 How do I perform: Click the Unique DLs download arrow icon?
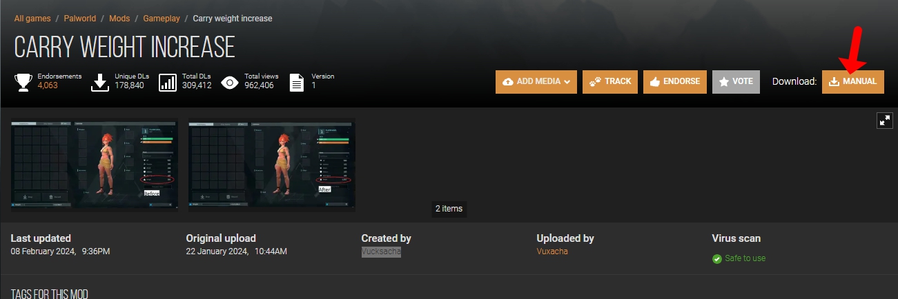point(100,82)
